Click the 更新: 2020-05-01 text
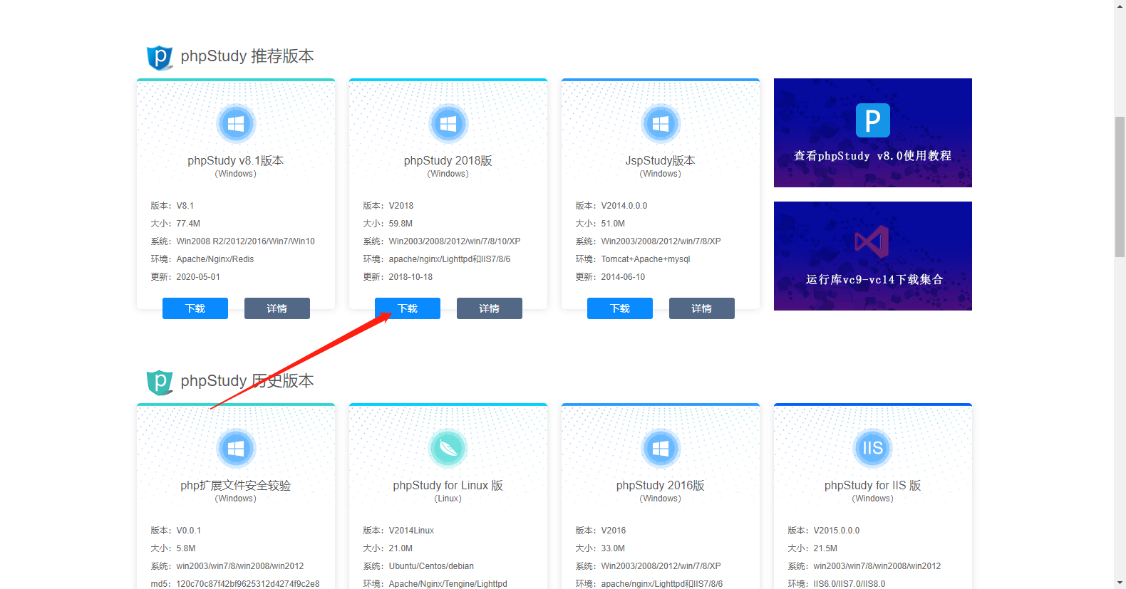1126x589 pixels. point(185,277)
